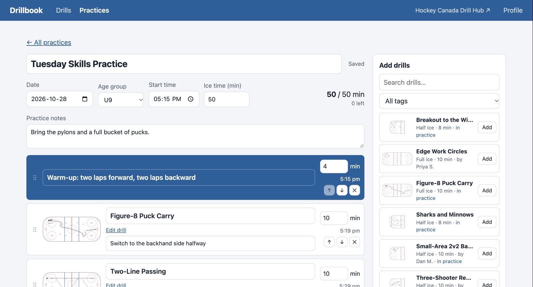Screen dimensions: 533x287
Task: Open the Small-Area 2v2 diagram thumbnail
Action: click(x=397, y=254)
